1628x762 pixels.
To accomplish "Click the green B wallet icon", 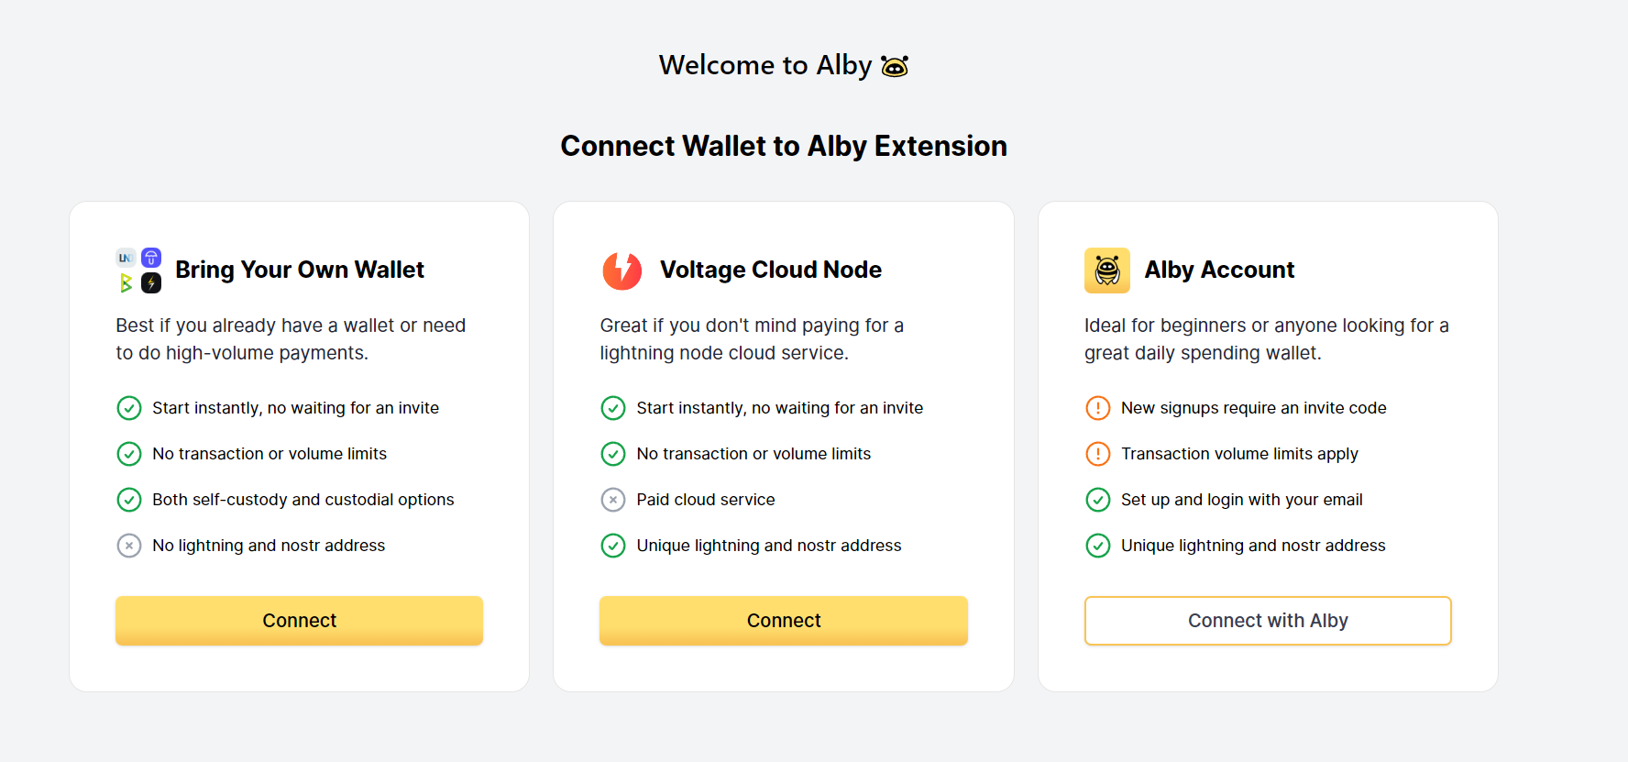I will [126, 283].
